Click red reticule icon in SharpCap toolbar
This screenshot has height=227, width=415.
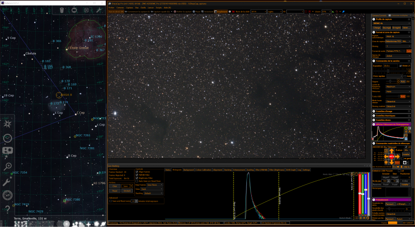[309, 11]
